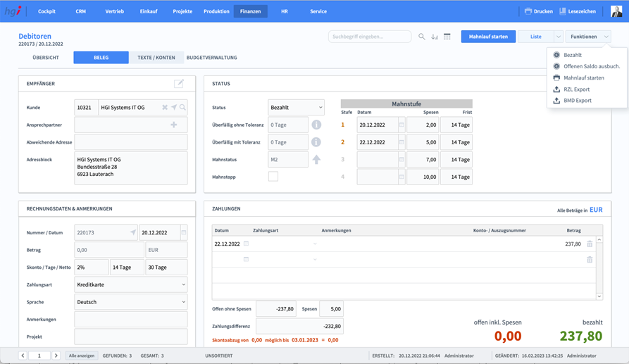Delete the 22.12.2022 payment with trash icon
This screenshot has height=364, width=629.
click(590, 244)
